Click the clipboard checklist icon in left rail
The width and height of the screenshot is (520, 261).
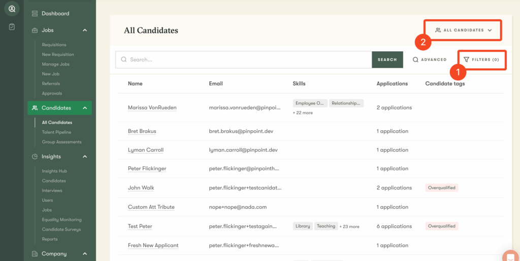pyautogui.click(x=12, y=27)
